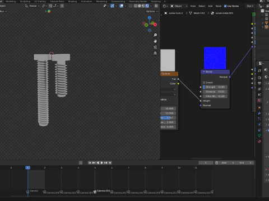Open the node editor Add menu
Image resolution: width=269 pixels, height=201 pixels.
click(210, 6)
